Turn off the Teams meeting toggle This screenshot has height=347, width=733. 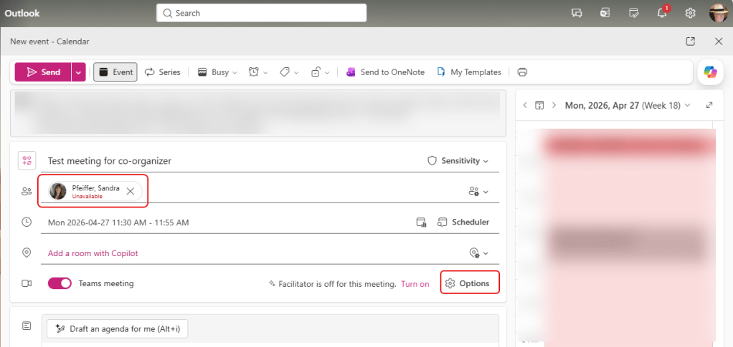60,283
